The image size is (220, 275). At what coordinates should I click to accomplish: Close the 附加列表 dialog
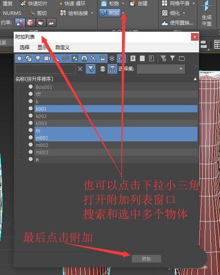(x=195, y=37)
